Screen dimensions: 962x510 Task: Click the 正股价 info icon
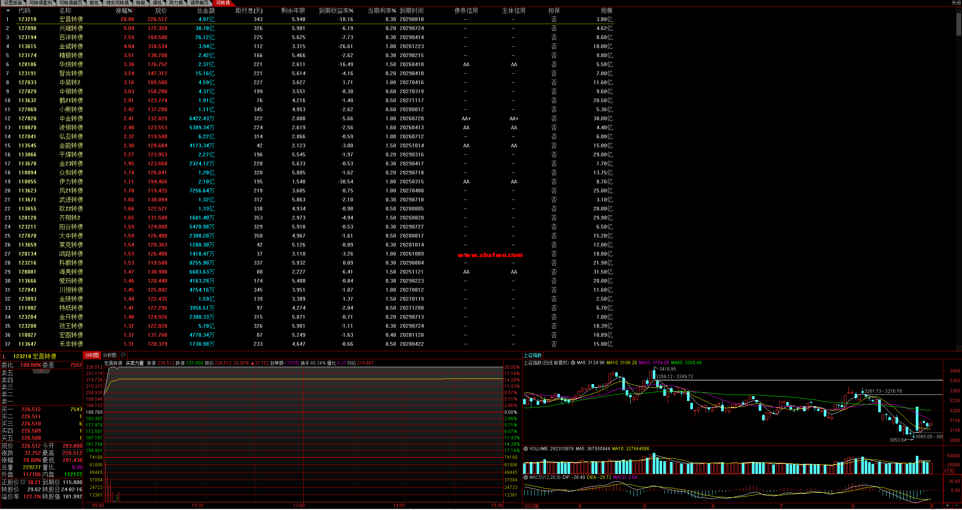23,482
